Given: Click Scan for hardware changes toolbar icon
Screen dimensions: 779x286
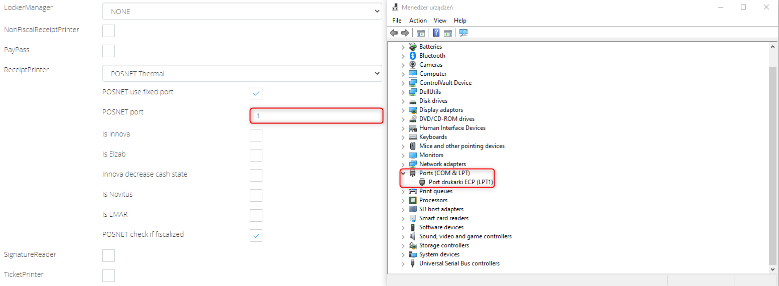Looking at the screenshot, I should pos(463,33).
